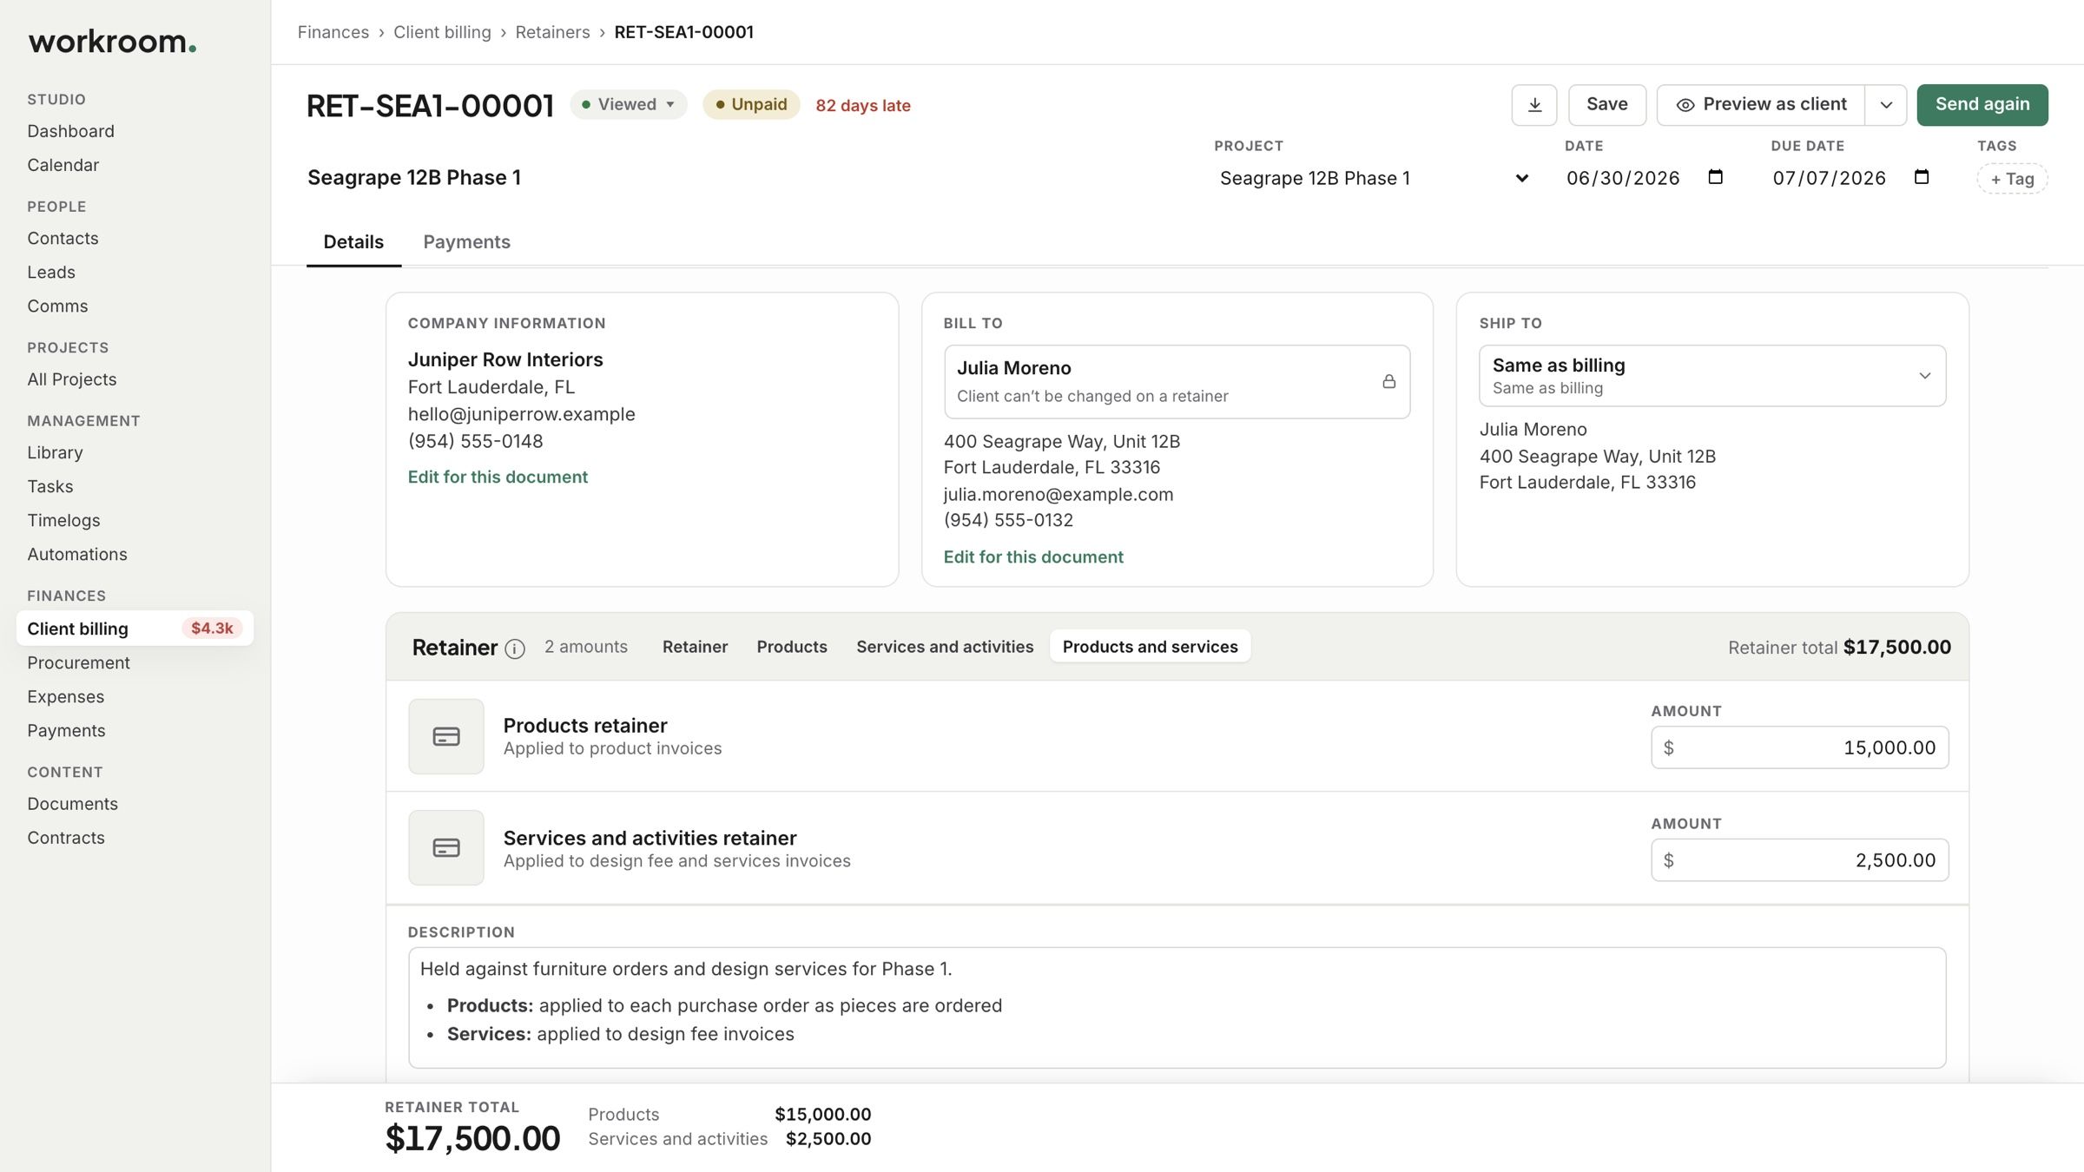Click the Services and activities retainer card icon
Screen dimensions: 2084x1172
pyautogui.click(x=446, y=847)
